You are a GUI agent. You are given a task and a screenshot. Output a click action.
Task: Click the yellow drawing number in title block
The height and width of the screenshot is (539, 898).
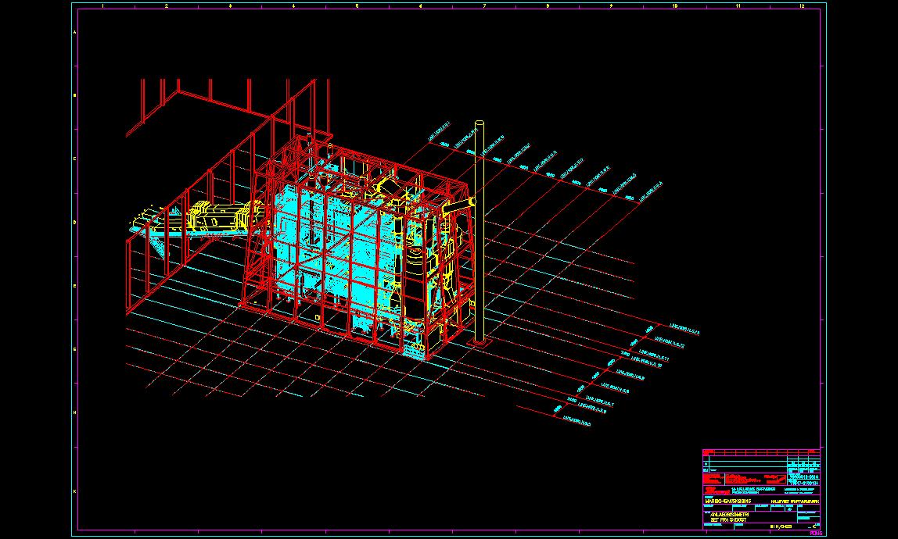click(x=781, y=527)
